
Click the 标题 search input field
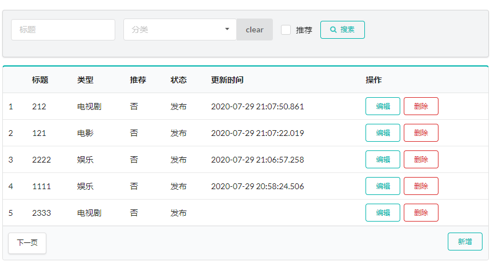(x=63, y=30)
